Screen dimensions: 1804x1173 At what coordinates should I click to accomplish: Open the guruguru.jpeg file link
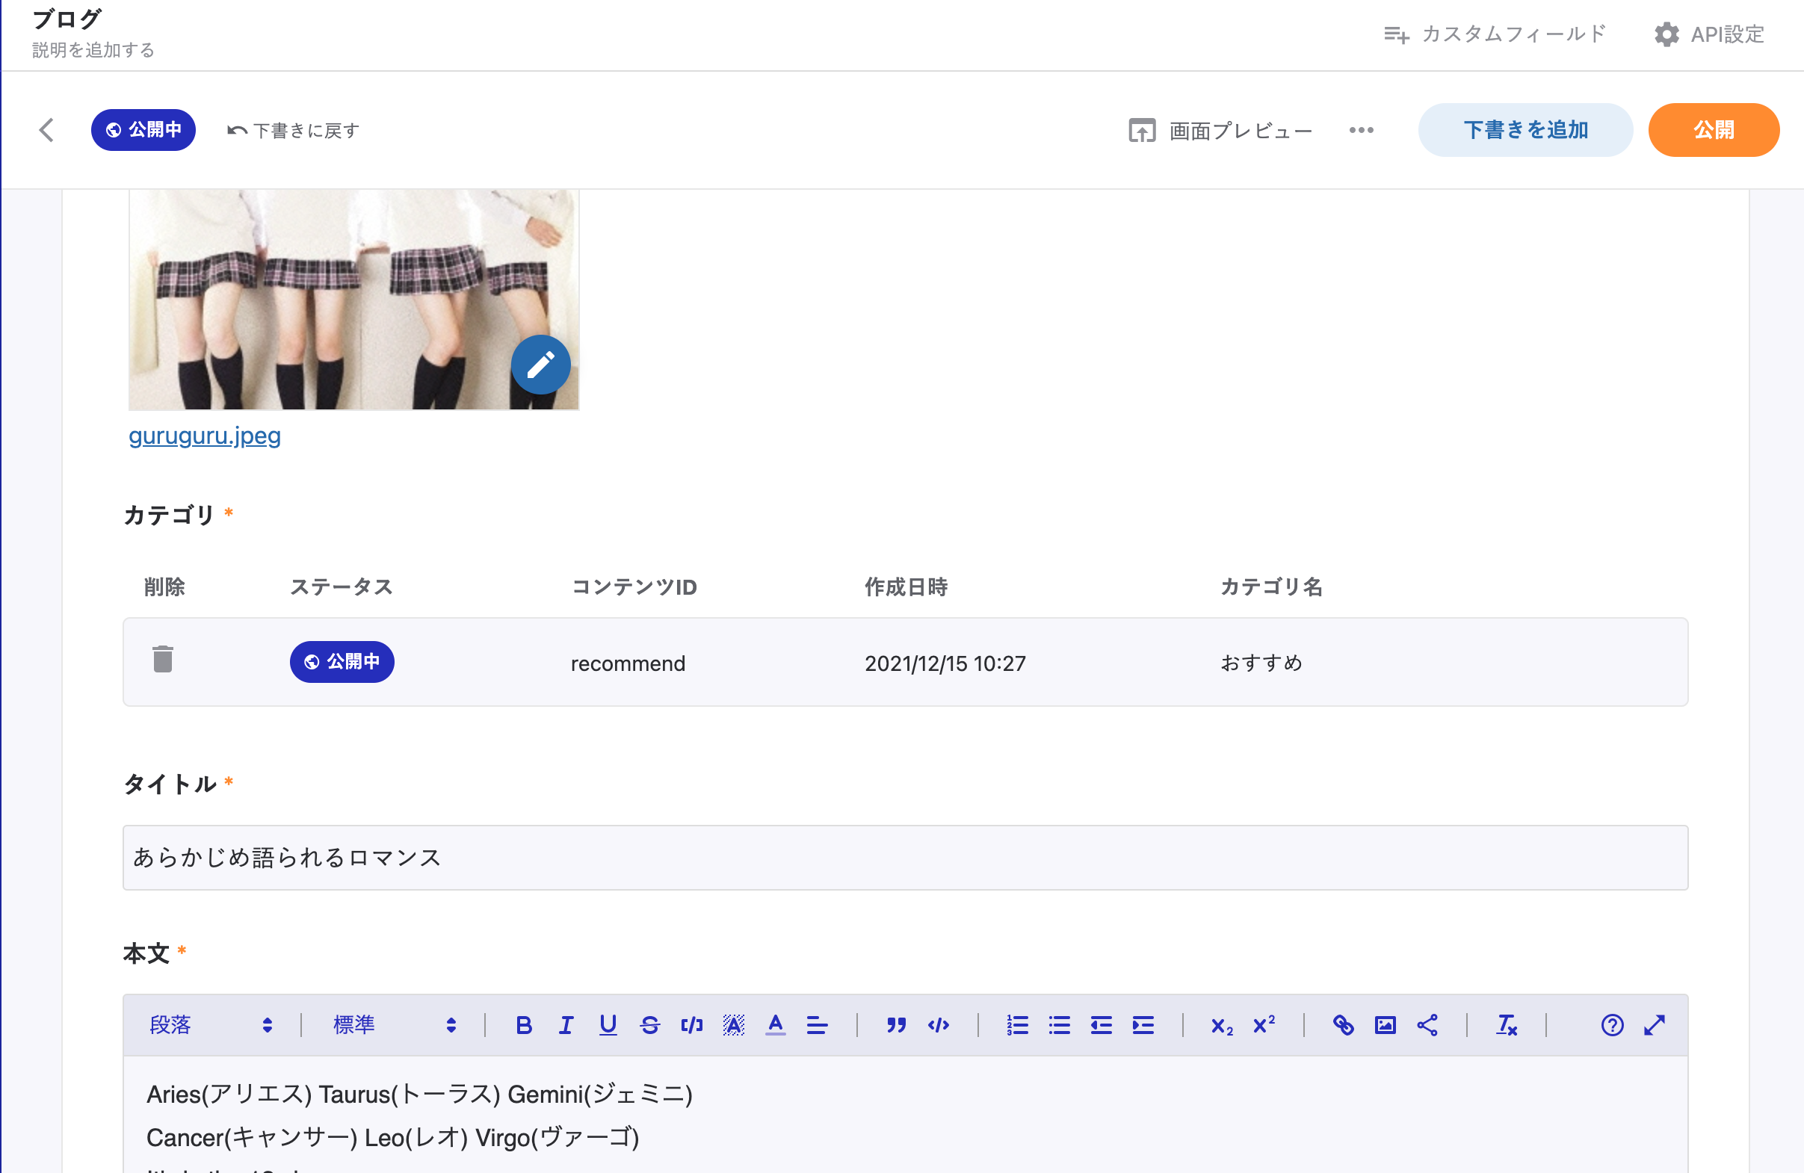pos(205,436)
